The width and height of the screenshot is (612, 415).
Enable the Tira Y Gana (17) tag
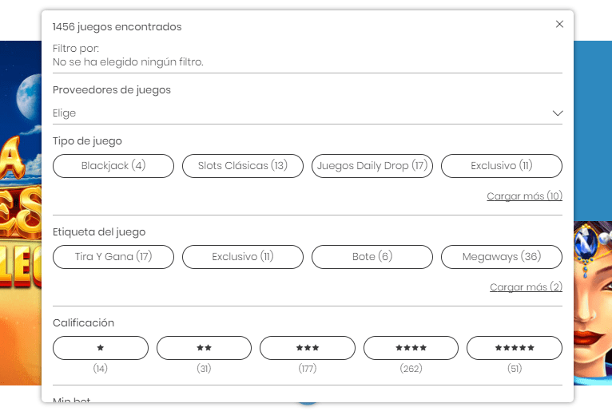113,257
